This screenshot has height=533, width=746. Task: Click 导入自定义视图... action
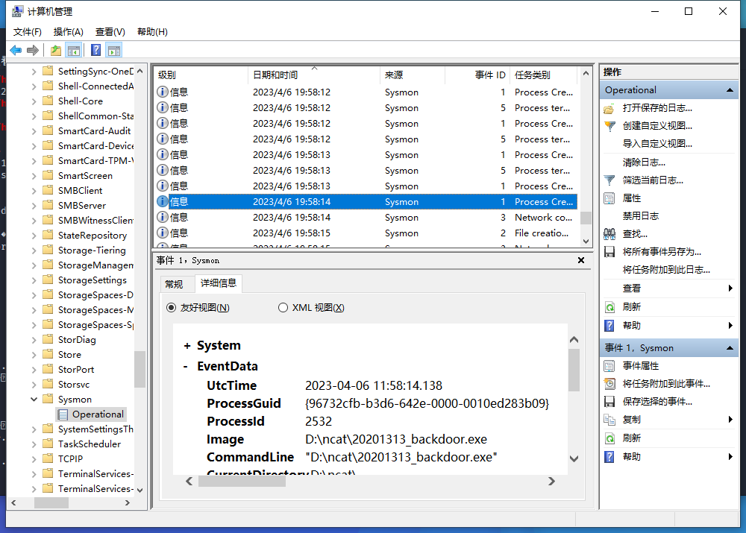[657, 144]
